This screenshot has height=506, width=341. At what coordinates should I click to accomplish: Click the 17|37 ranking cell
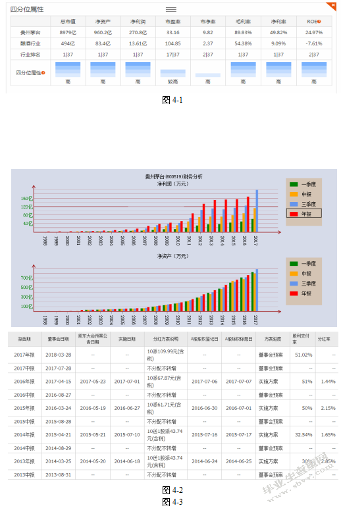coord(172,55)
